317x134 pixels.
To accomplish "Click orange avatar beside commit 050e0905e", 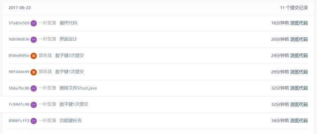I will click(x=33, y=56).
